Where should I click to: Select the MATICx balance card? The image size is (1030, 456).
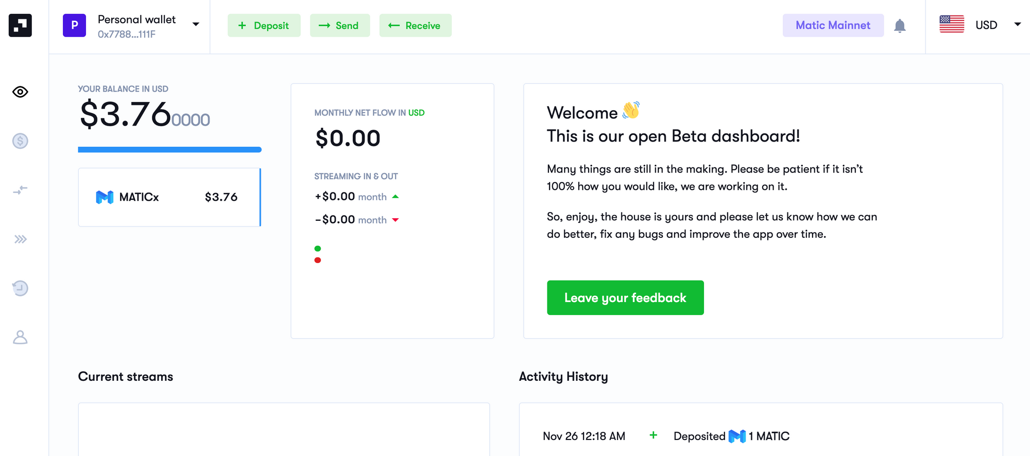170,197
